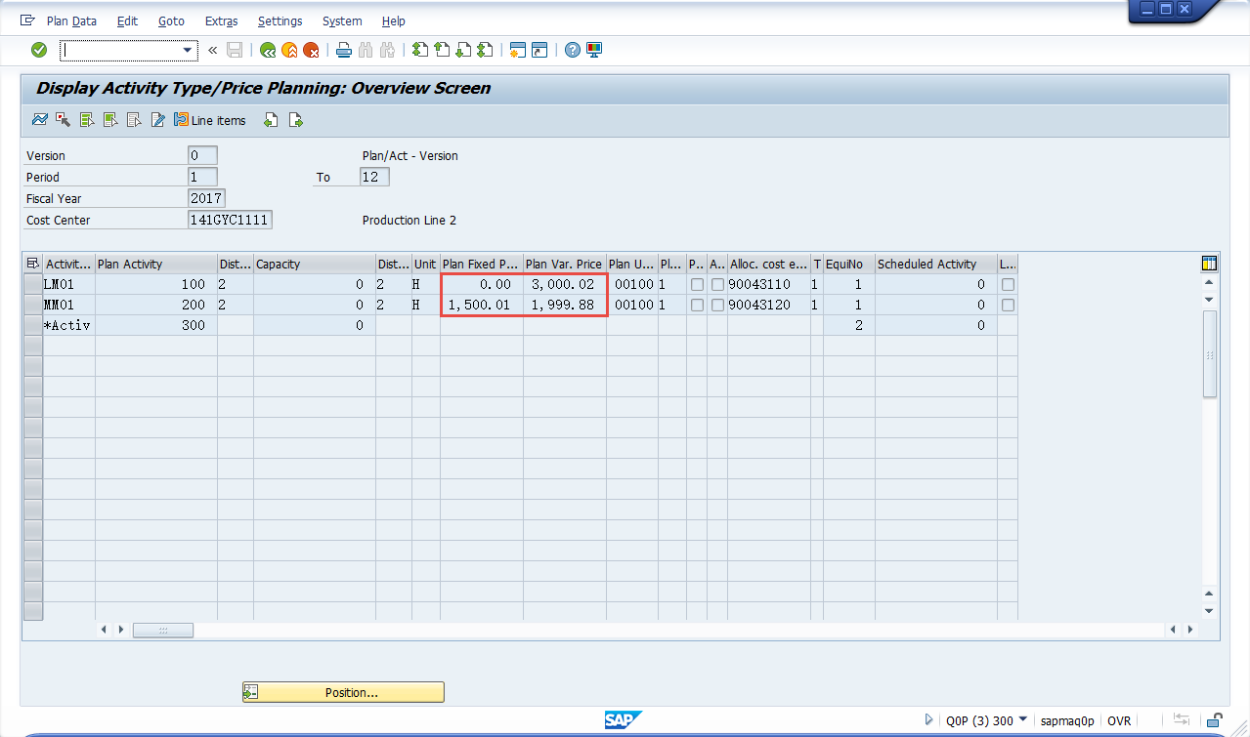Click the Previous combination page icon

point(272,120)
